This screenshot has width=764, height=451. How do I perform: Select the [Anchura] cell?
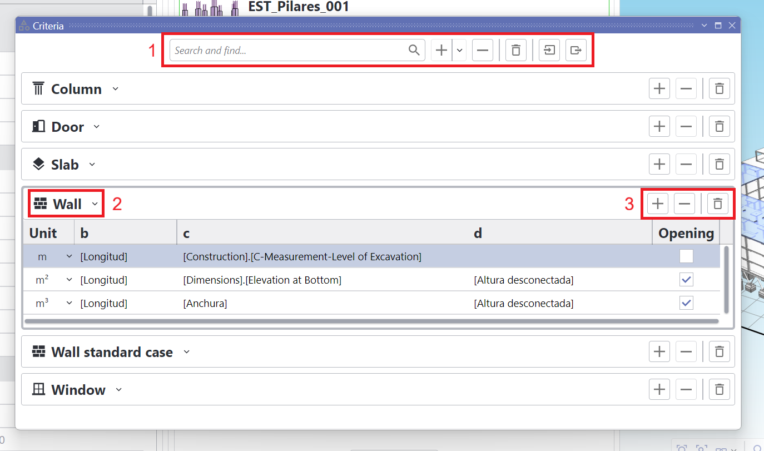[x=205, y=304]
